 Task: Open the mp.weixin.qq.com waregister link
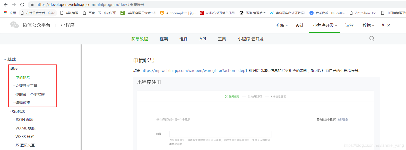pyautogui.click(x=194, y=71)
